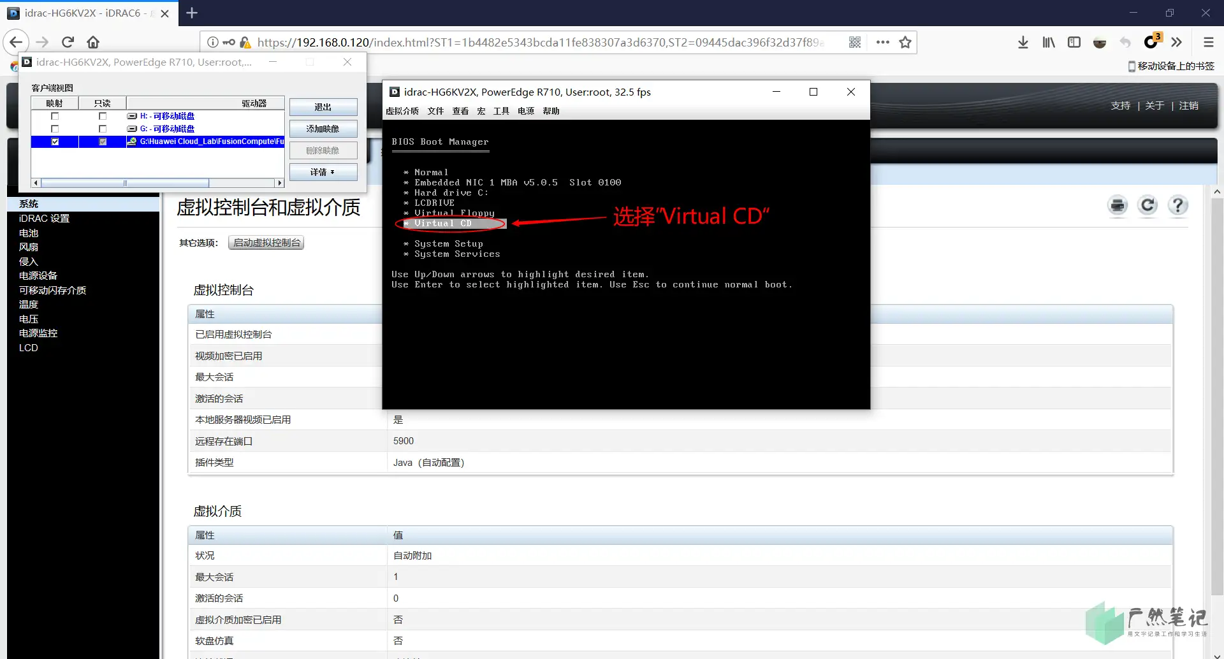Toggle 只读 checkbox for G: removable disk
This screenshot has width=1224, height=659.
click(103, 129)
